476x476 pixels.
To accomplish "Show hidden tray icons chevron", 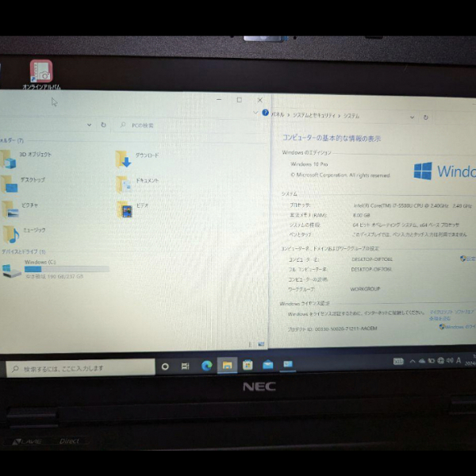I will 413,361.
